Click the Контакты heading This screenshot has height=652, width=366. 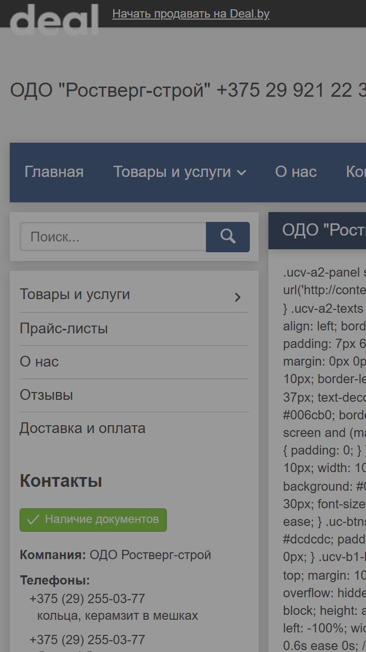pos(61,481)
